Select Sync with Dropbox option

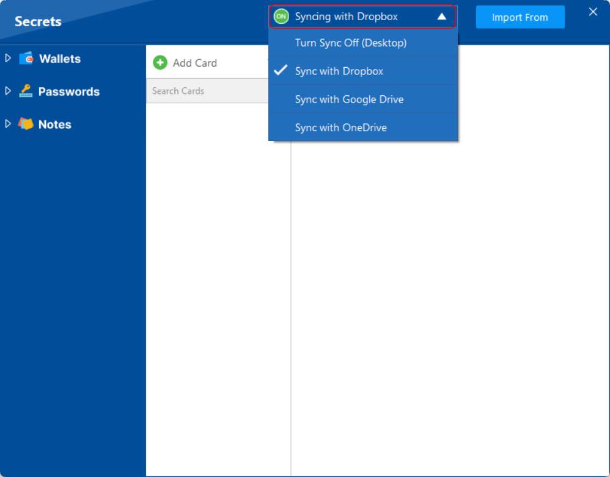(x=363, y=71)
